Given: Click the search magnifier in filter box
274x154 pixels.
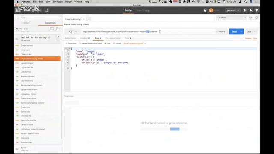Looking at the screenshot, I should 18,18.
